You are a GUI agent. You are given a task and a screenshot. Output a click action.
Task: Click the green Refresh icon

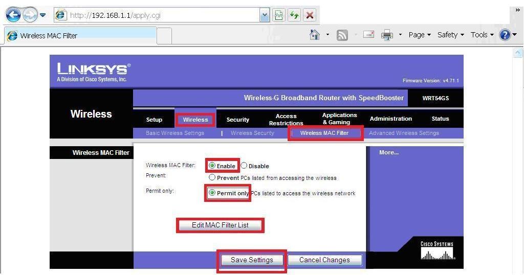coord(294,15)
